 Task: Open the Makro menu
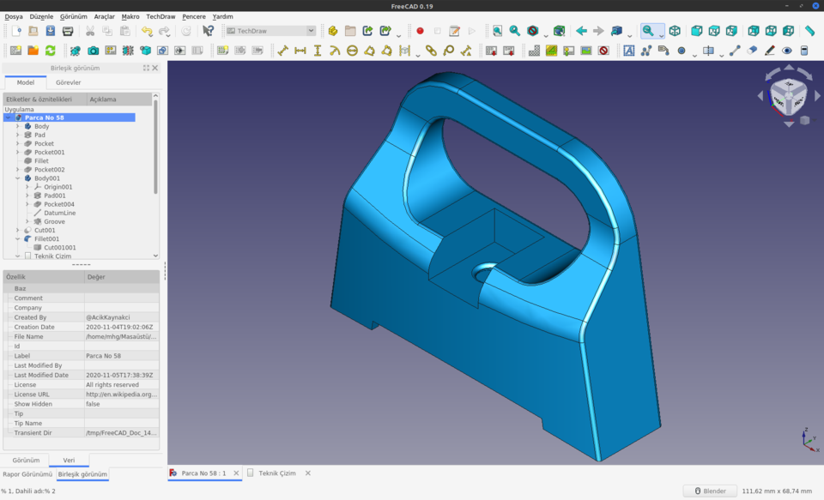click(130, 16)
